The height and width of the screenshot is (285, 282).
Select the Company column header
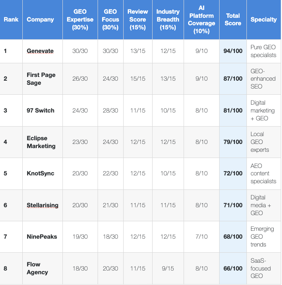click(x=40, y=19)
